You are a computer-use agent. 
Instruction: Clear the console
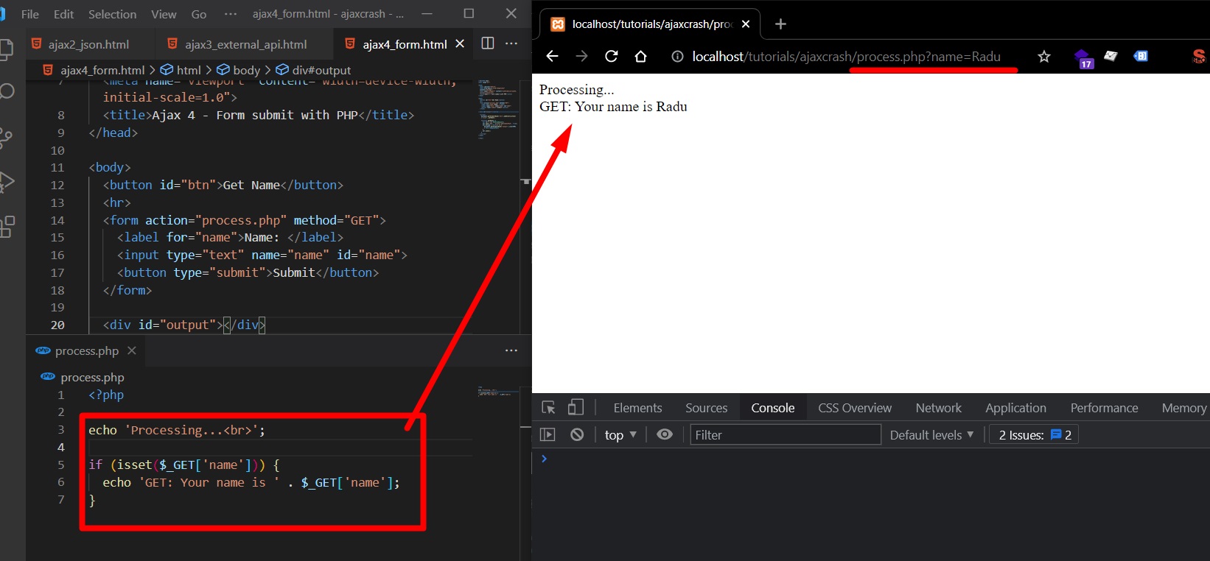577,434
